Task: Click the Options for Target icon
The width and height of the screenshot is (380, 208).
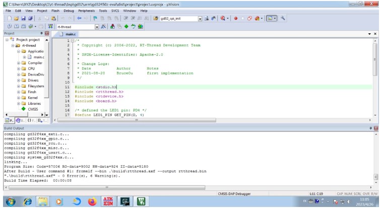Action: click(103, 26)
